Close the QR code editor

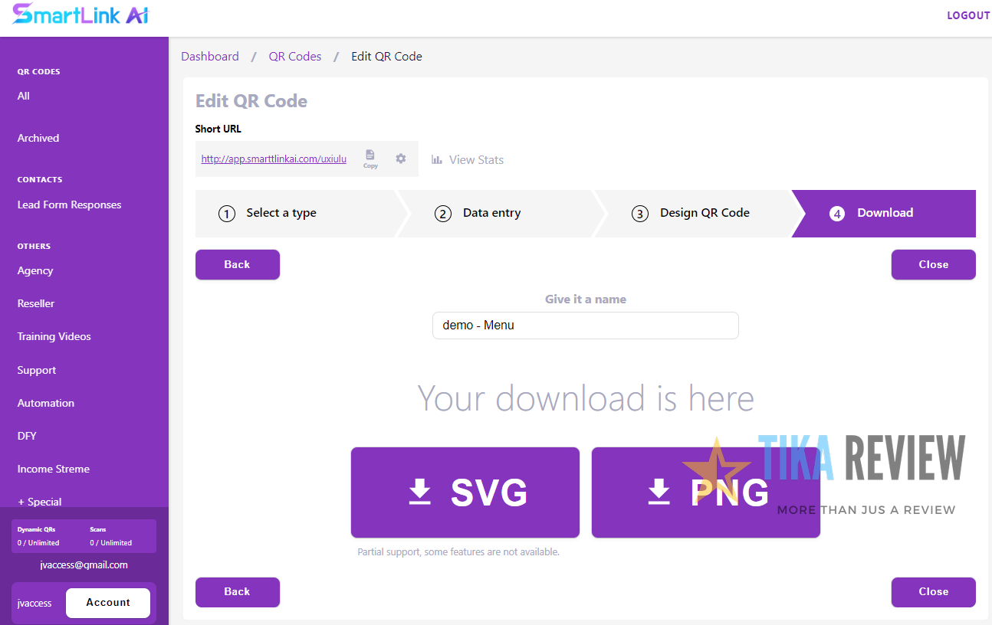933,264
